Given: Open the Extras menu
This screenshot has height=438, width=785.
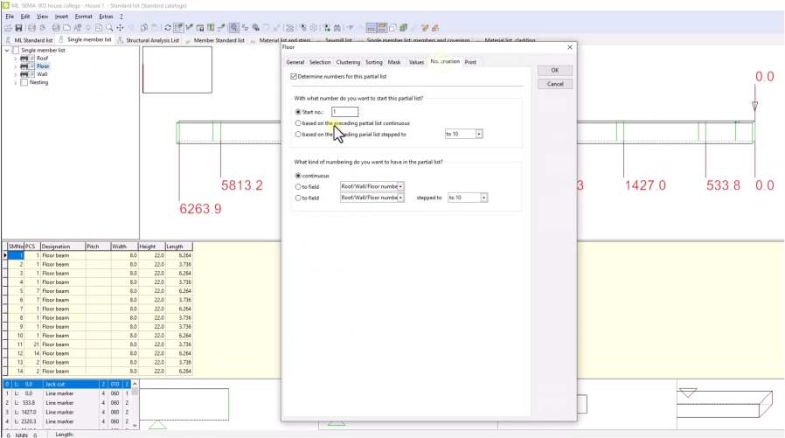Looking at the screenshot, I should point(106,17).
